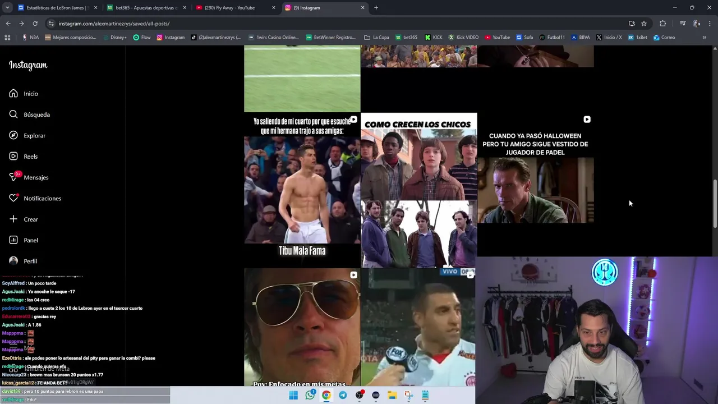
Task: Click the Windows Start button
Action: tap(293, 395)
